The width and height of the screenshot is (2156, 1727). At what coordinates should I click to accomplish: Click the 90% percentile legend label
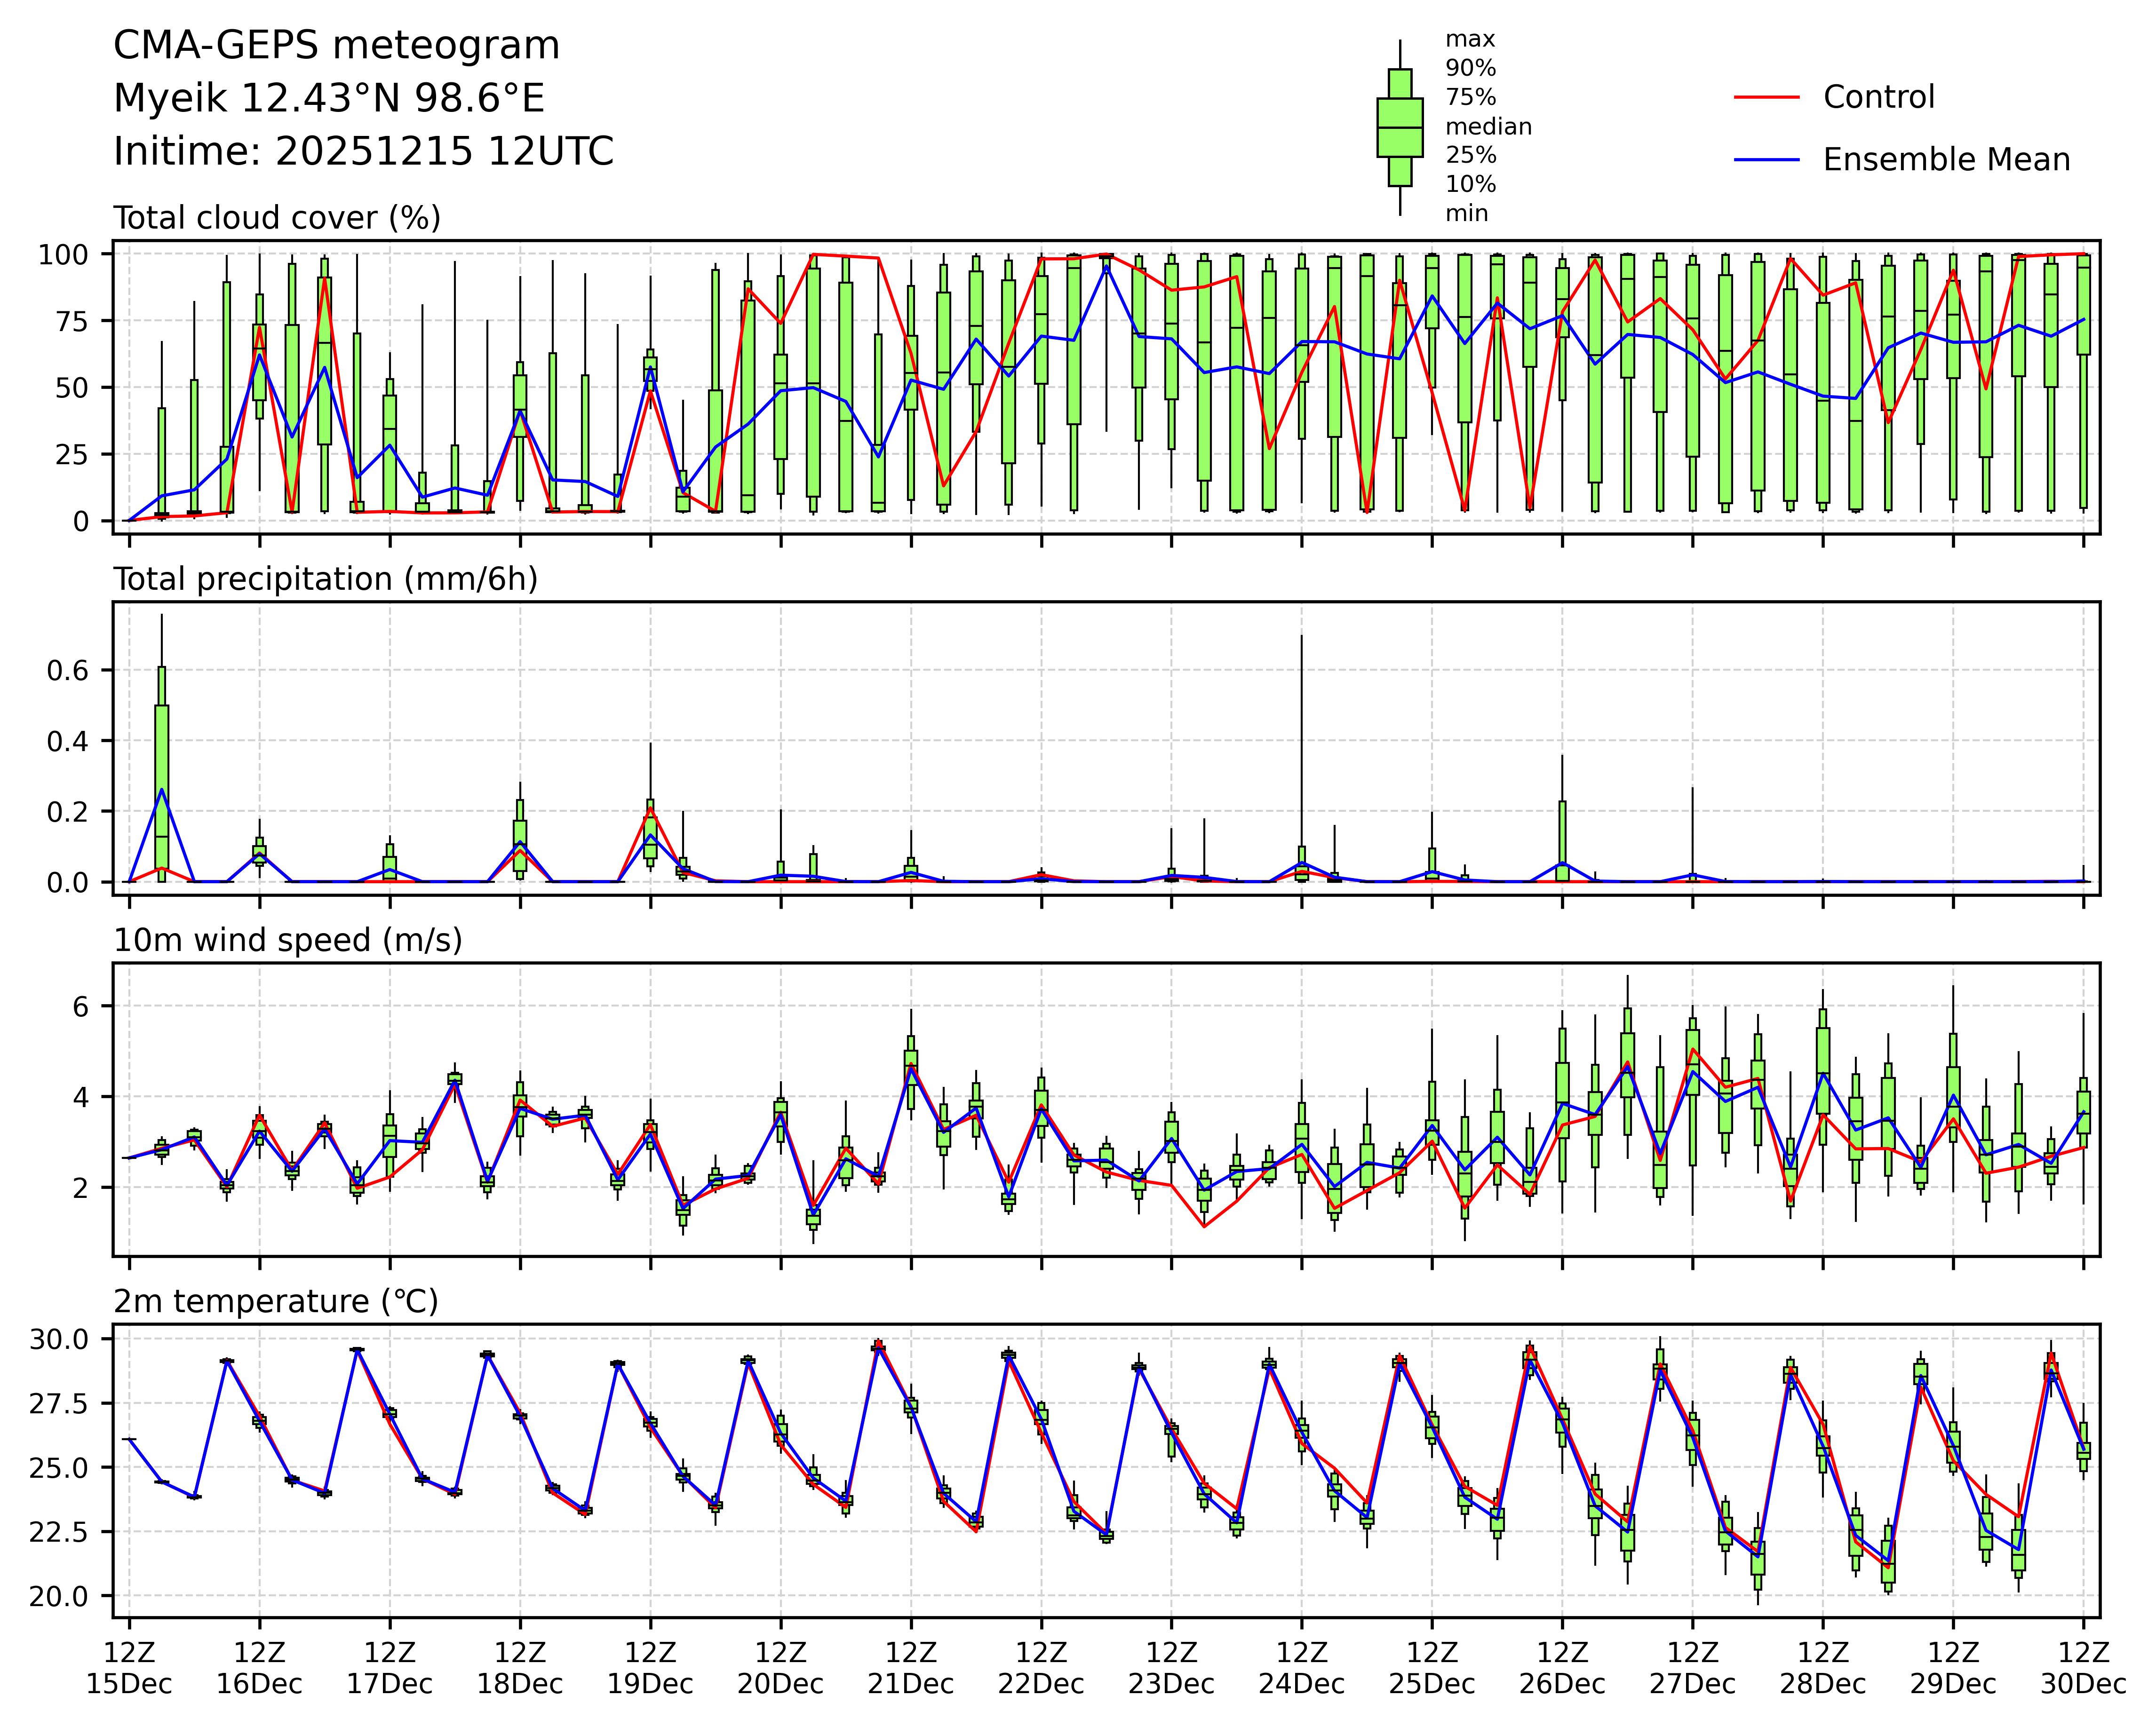tap(1470, 69)
